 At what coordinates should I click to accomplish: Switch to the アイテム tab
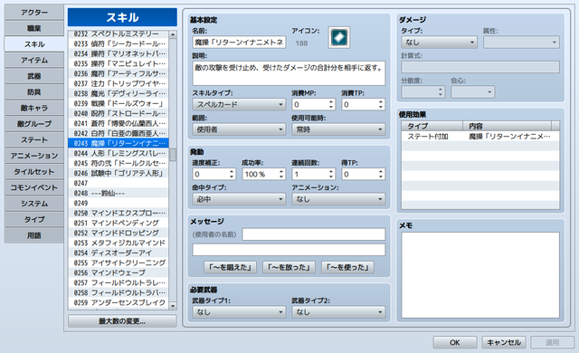click(x=34, y=60)
